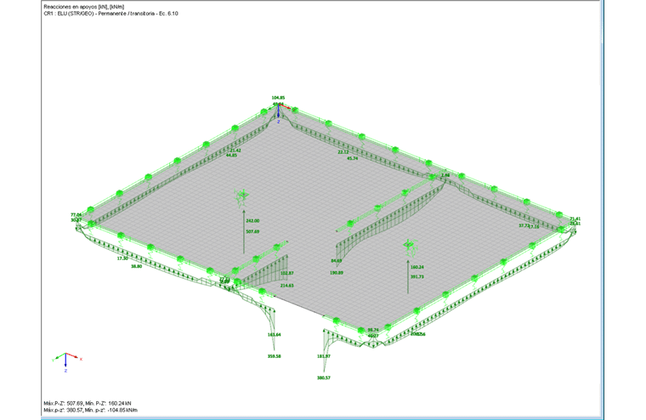Image resolution: width=646 pixels, height=420 pixels.
Task: Click the 'Máx p-z': 380.57' summary line
Action: pyautogui.click(x=91, y=410)
